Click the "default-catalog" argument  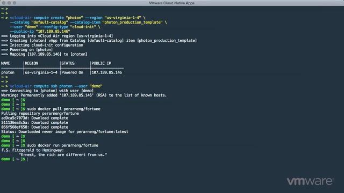tap(49, 23)
